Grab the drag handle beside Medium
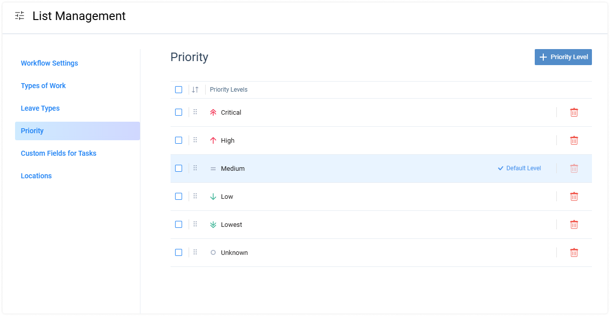The width and height of the screenshot is (610, 316). click(195, 168)
